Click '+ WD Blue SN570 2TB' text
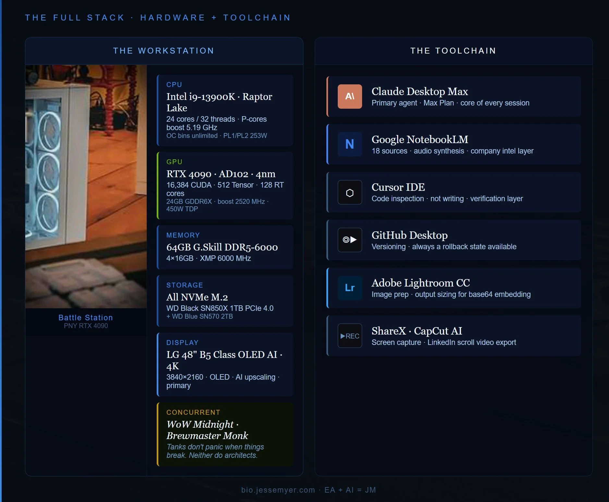The height and width of the screenshot is (502, 609). (x=200, y=316)
